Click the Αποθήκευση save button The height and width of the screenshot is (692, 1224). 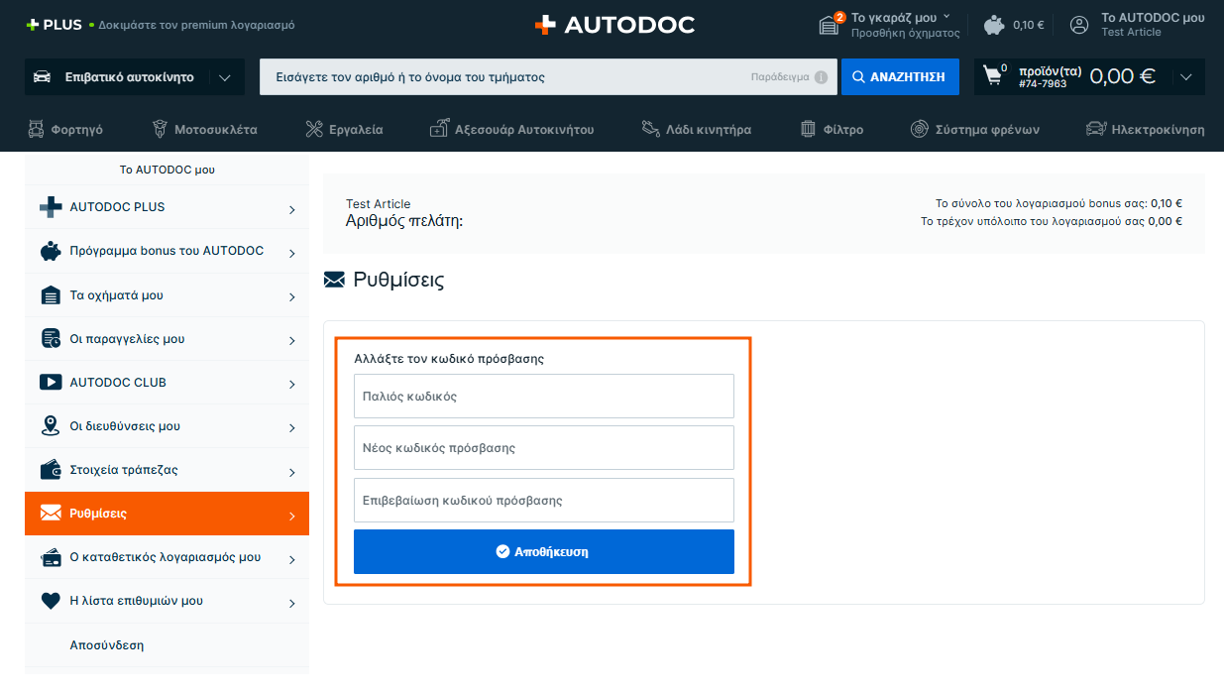click(x=544, y=551)
